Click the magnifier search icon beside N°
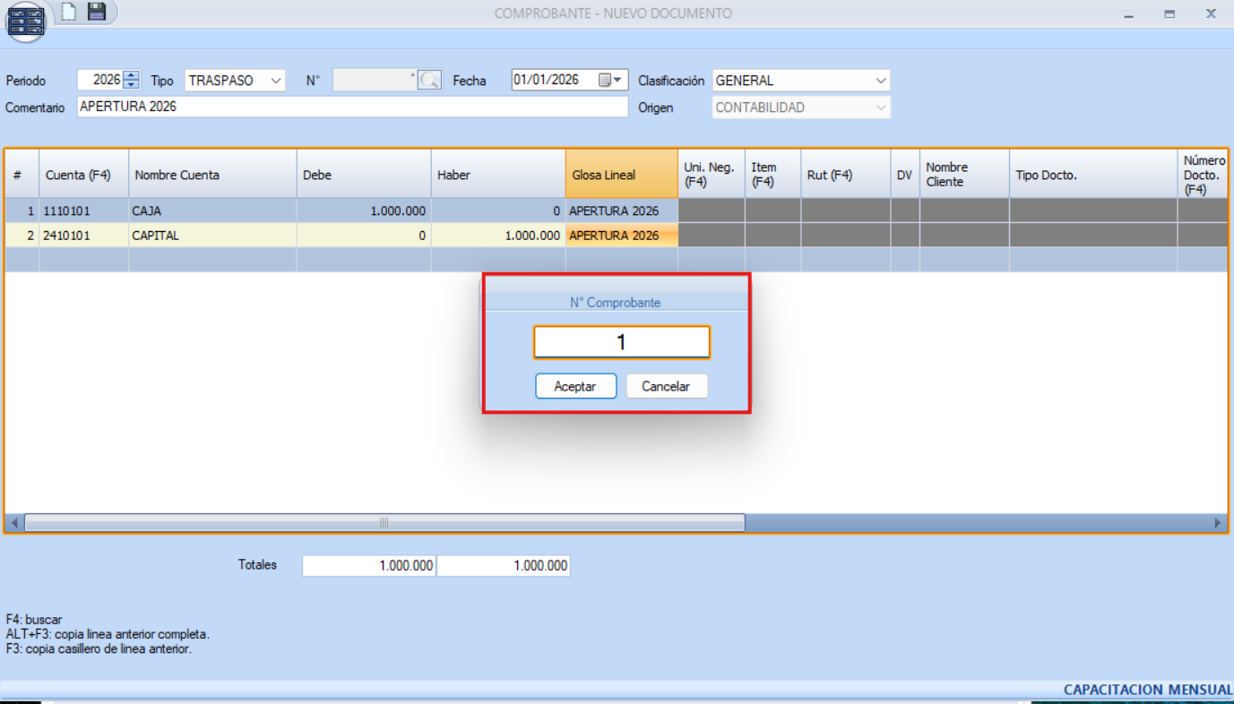 [x=430, y=81]
